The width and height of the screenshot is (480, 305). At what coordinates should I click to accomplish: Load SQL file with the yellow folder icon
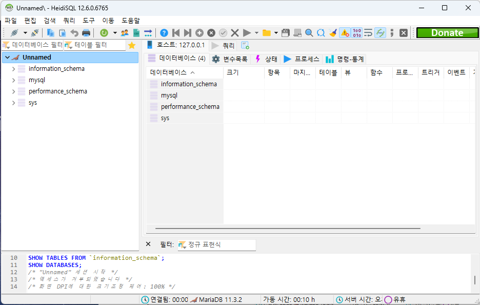point(267,33)
